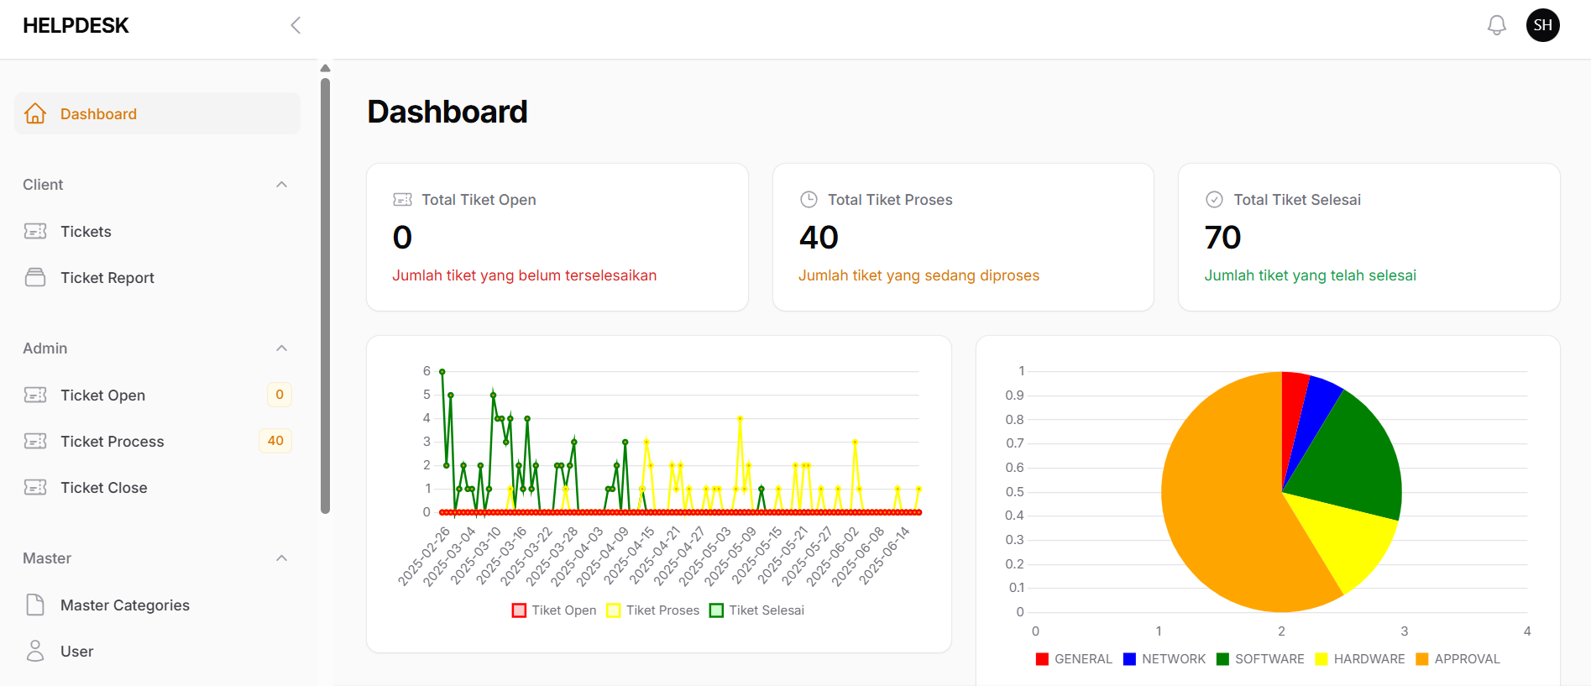Click the Ticket Report icon
The image size is (1591, 686).
tap(35, 277)
